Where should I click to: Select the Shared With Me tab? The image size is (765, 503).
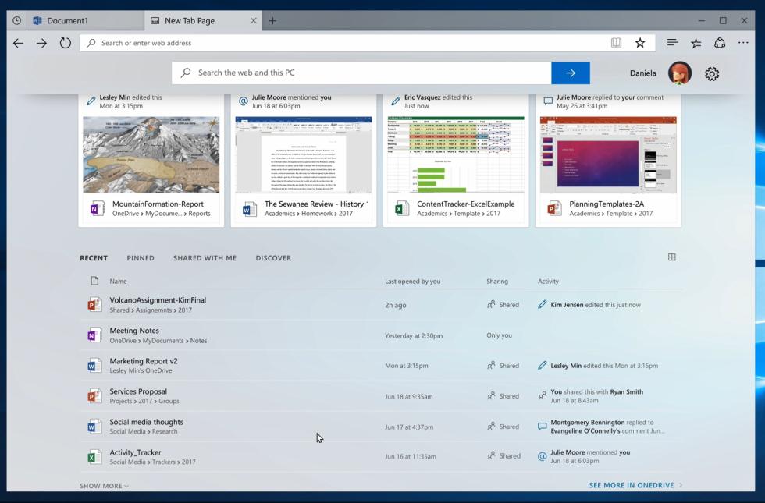pos(205,258)
